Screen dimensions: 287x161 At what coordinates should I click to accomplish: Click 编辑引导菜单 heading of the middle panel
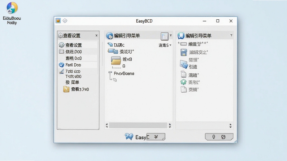[x=127, y=35]
